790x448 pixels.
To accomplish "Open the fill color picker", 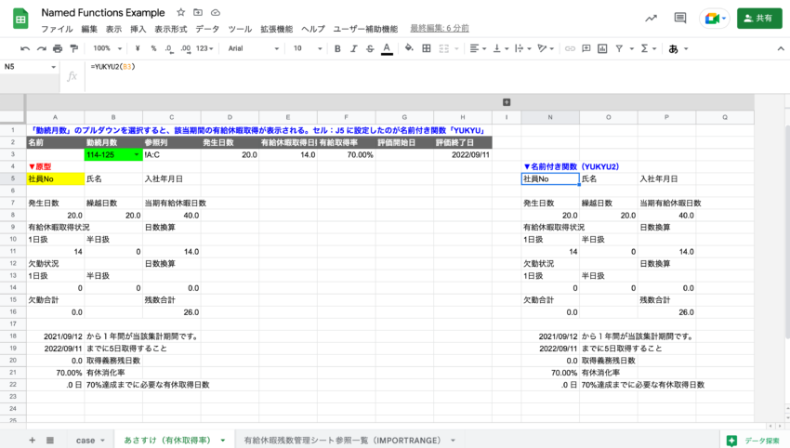I will 409,48.
